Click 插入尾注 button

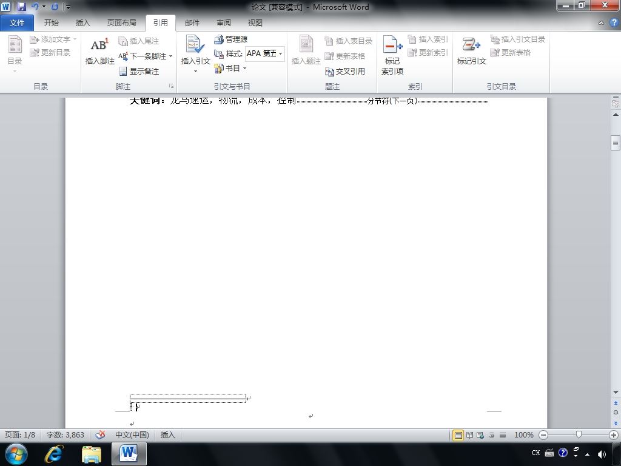point(139,41)
